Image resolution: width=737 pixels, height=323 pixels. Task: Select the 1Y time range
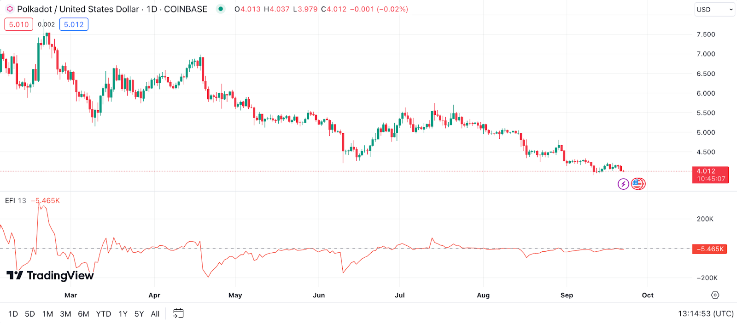click(123, 314)
